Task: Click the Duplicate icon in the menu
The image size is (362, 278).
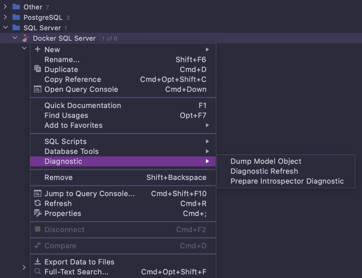Action: click(x=37, y=69)
